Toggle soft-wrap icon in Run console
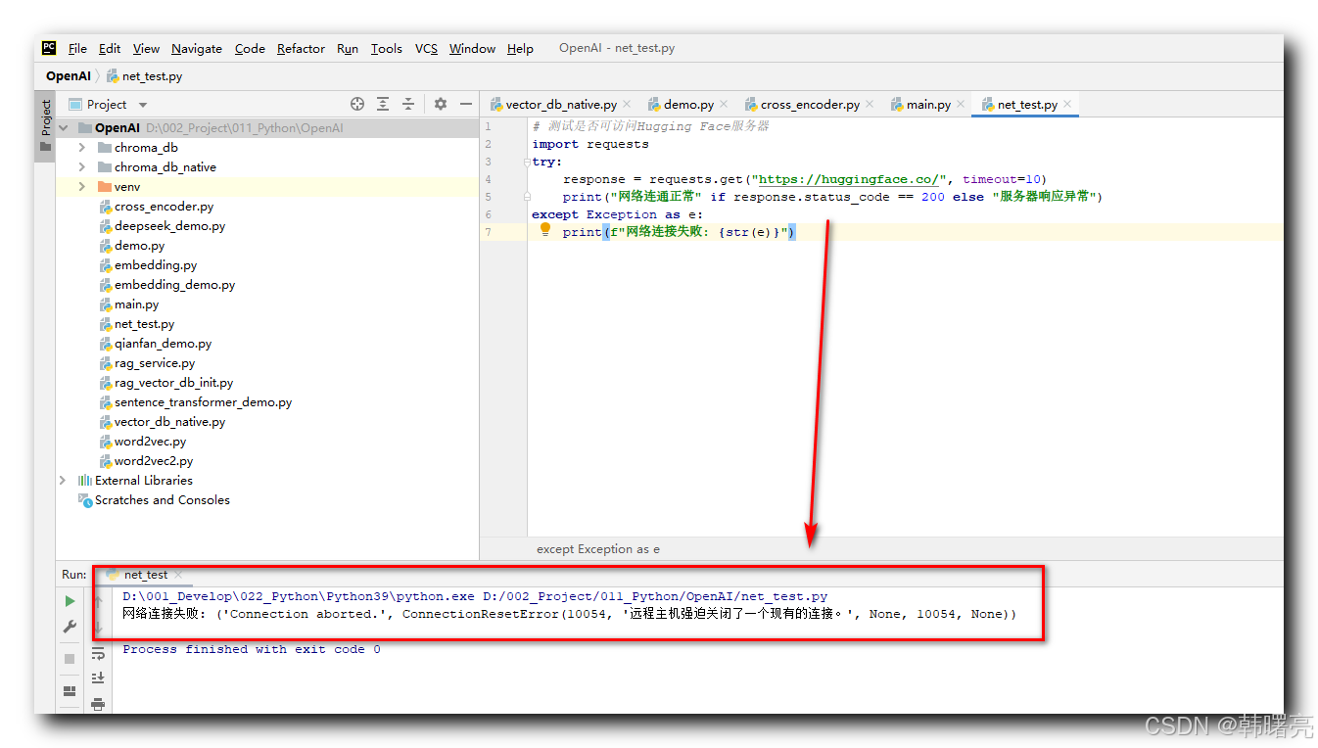1318x748 pixels. point(98,653)
